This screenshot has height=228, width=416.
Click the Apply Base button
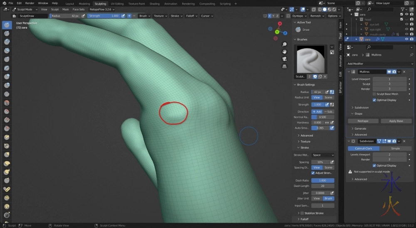tap(396, 121)
